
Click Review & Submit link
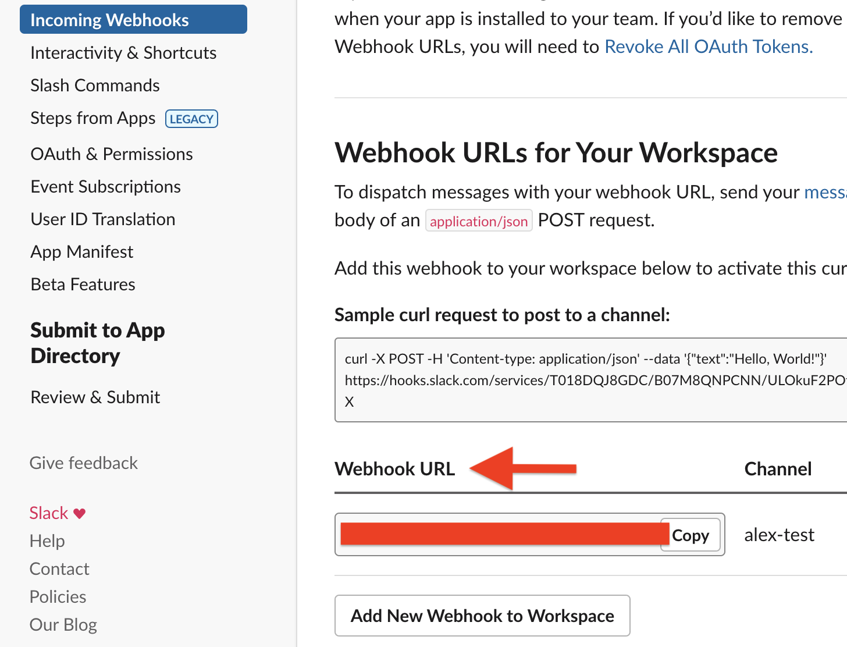tap(95, 397)
